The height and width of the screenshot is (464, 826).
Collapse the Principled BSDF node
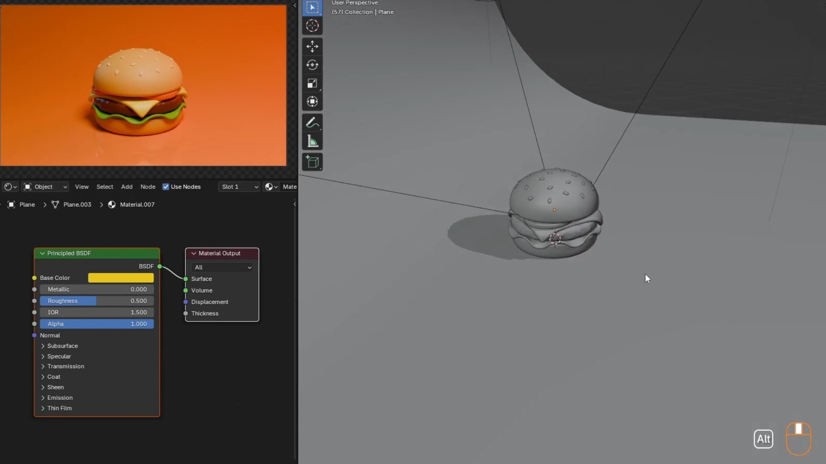tap(42, 254)
